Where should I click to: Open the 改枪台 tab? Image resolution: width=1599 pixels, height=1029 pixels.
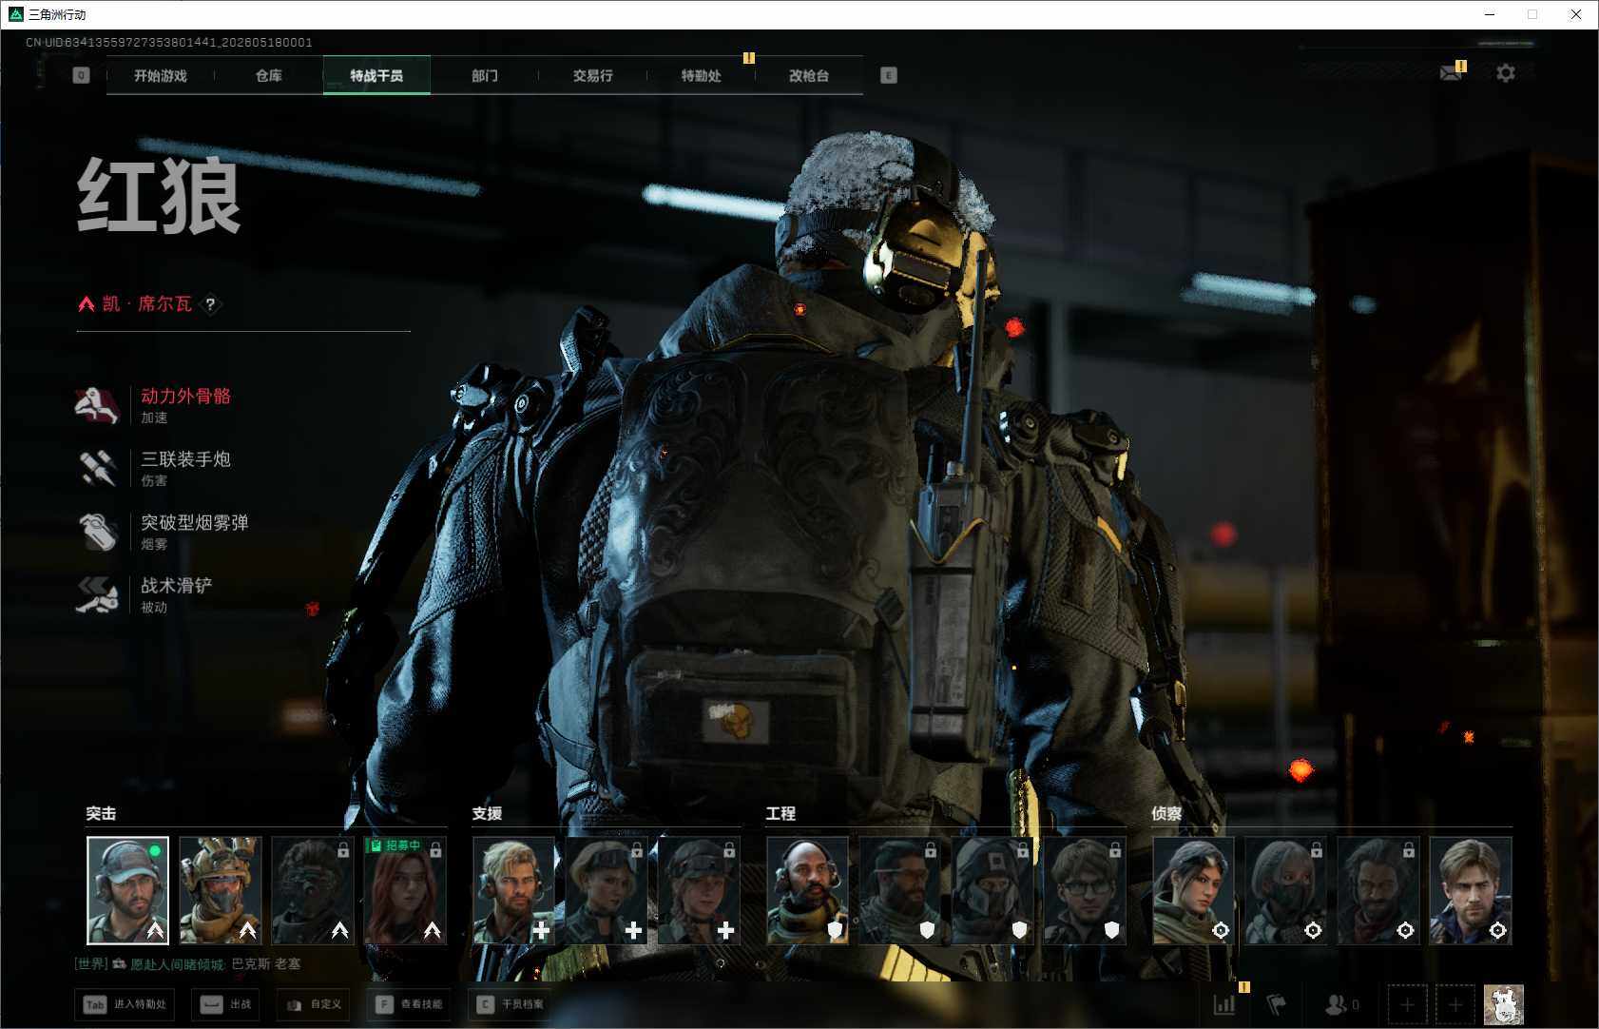[x=809, y=75]
